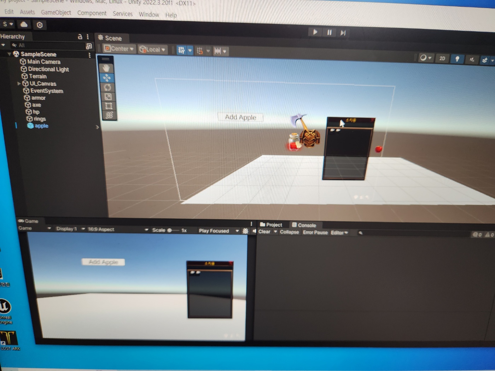Open the Hierarchy panel three-dot menu
The image size is (495, 371).
tap(88, 37)
